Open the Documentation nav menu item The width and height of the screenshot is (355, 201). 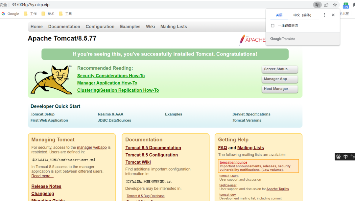click(x=64, y=27)
